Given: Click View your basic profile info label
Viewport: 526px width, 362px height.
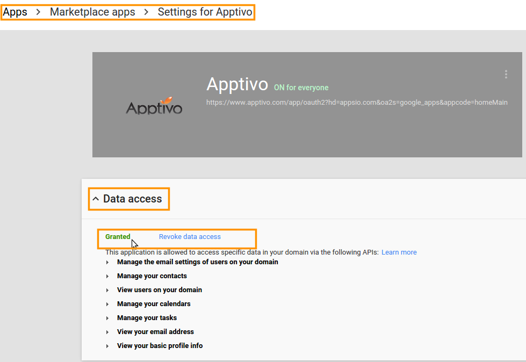Looking at the screenshot, I should (x=160, y=346).
